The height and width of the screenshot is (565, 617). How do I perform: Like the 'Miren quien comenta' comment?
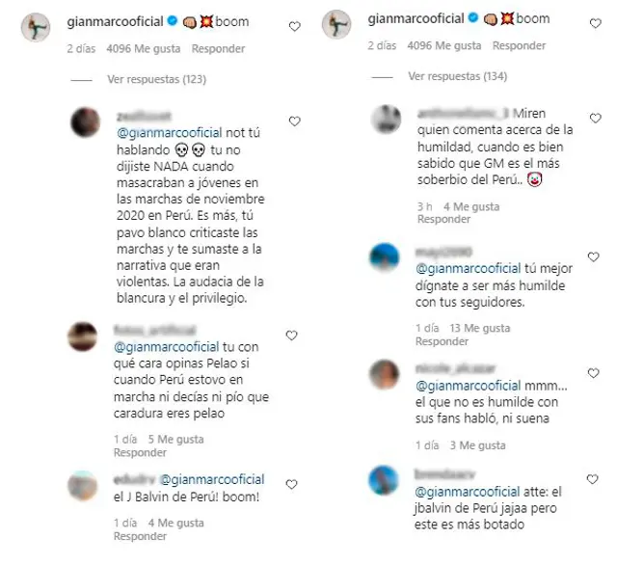click(x=596, y=118)
